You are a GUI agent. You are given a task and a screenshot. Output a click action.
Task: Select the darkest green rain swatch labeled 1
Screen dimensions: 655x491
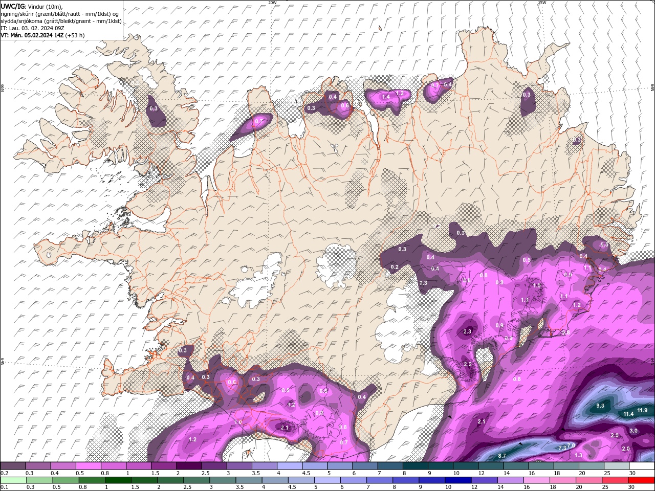(118, 480)
